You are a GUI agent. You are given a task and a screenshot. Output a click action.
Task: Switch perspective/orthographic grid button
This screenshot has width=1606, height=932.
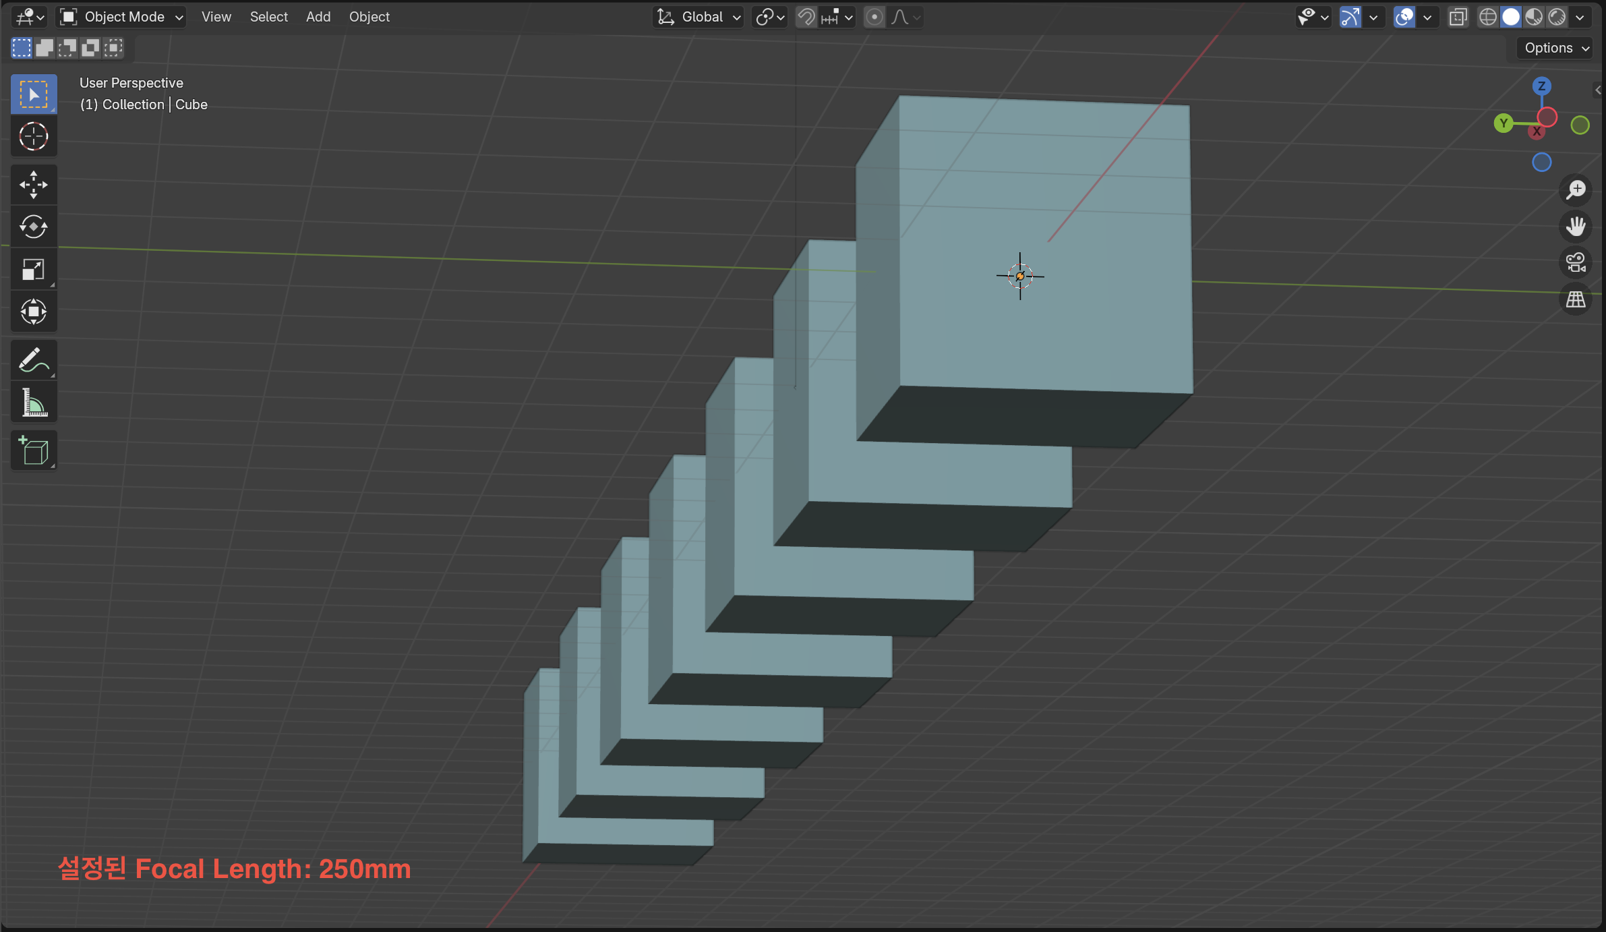pos(1576,299)
